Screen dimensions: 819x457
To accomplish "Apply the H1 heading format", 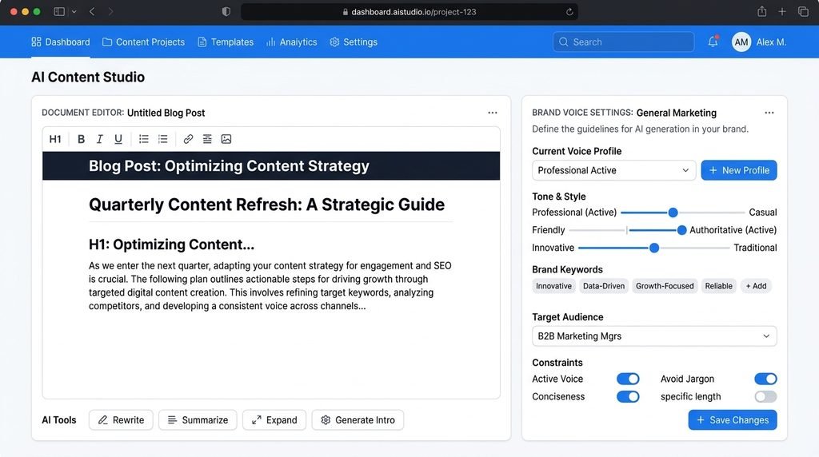I will 55,139.
